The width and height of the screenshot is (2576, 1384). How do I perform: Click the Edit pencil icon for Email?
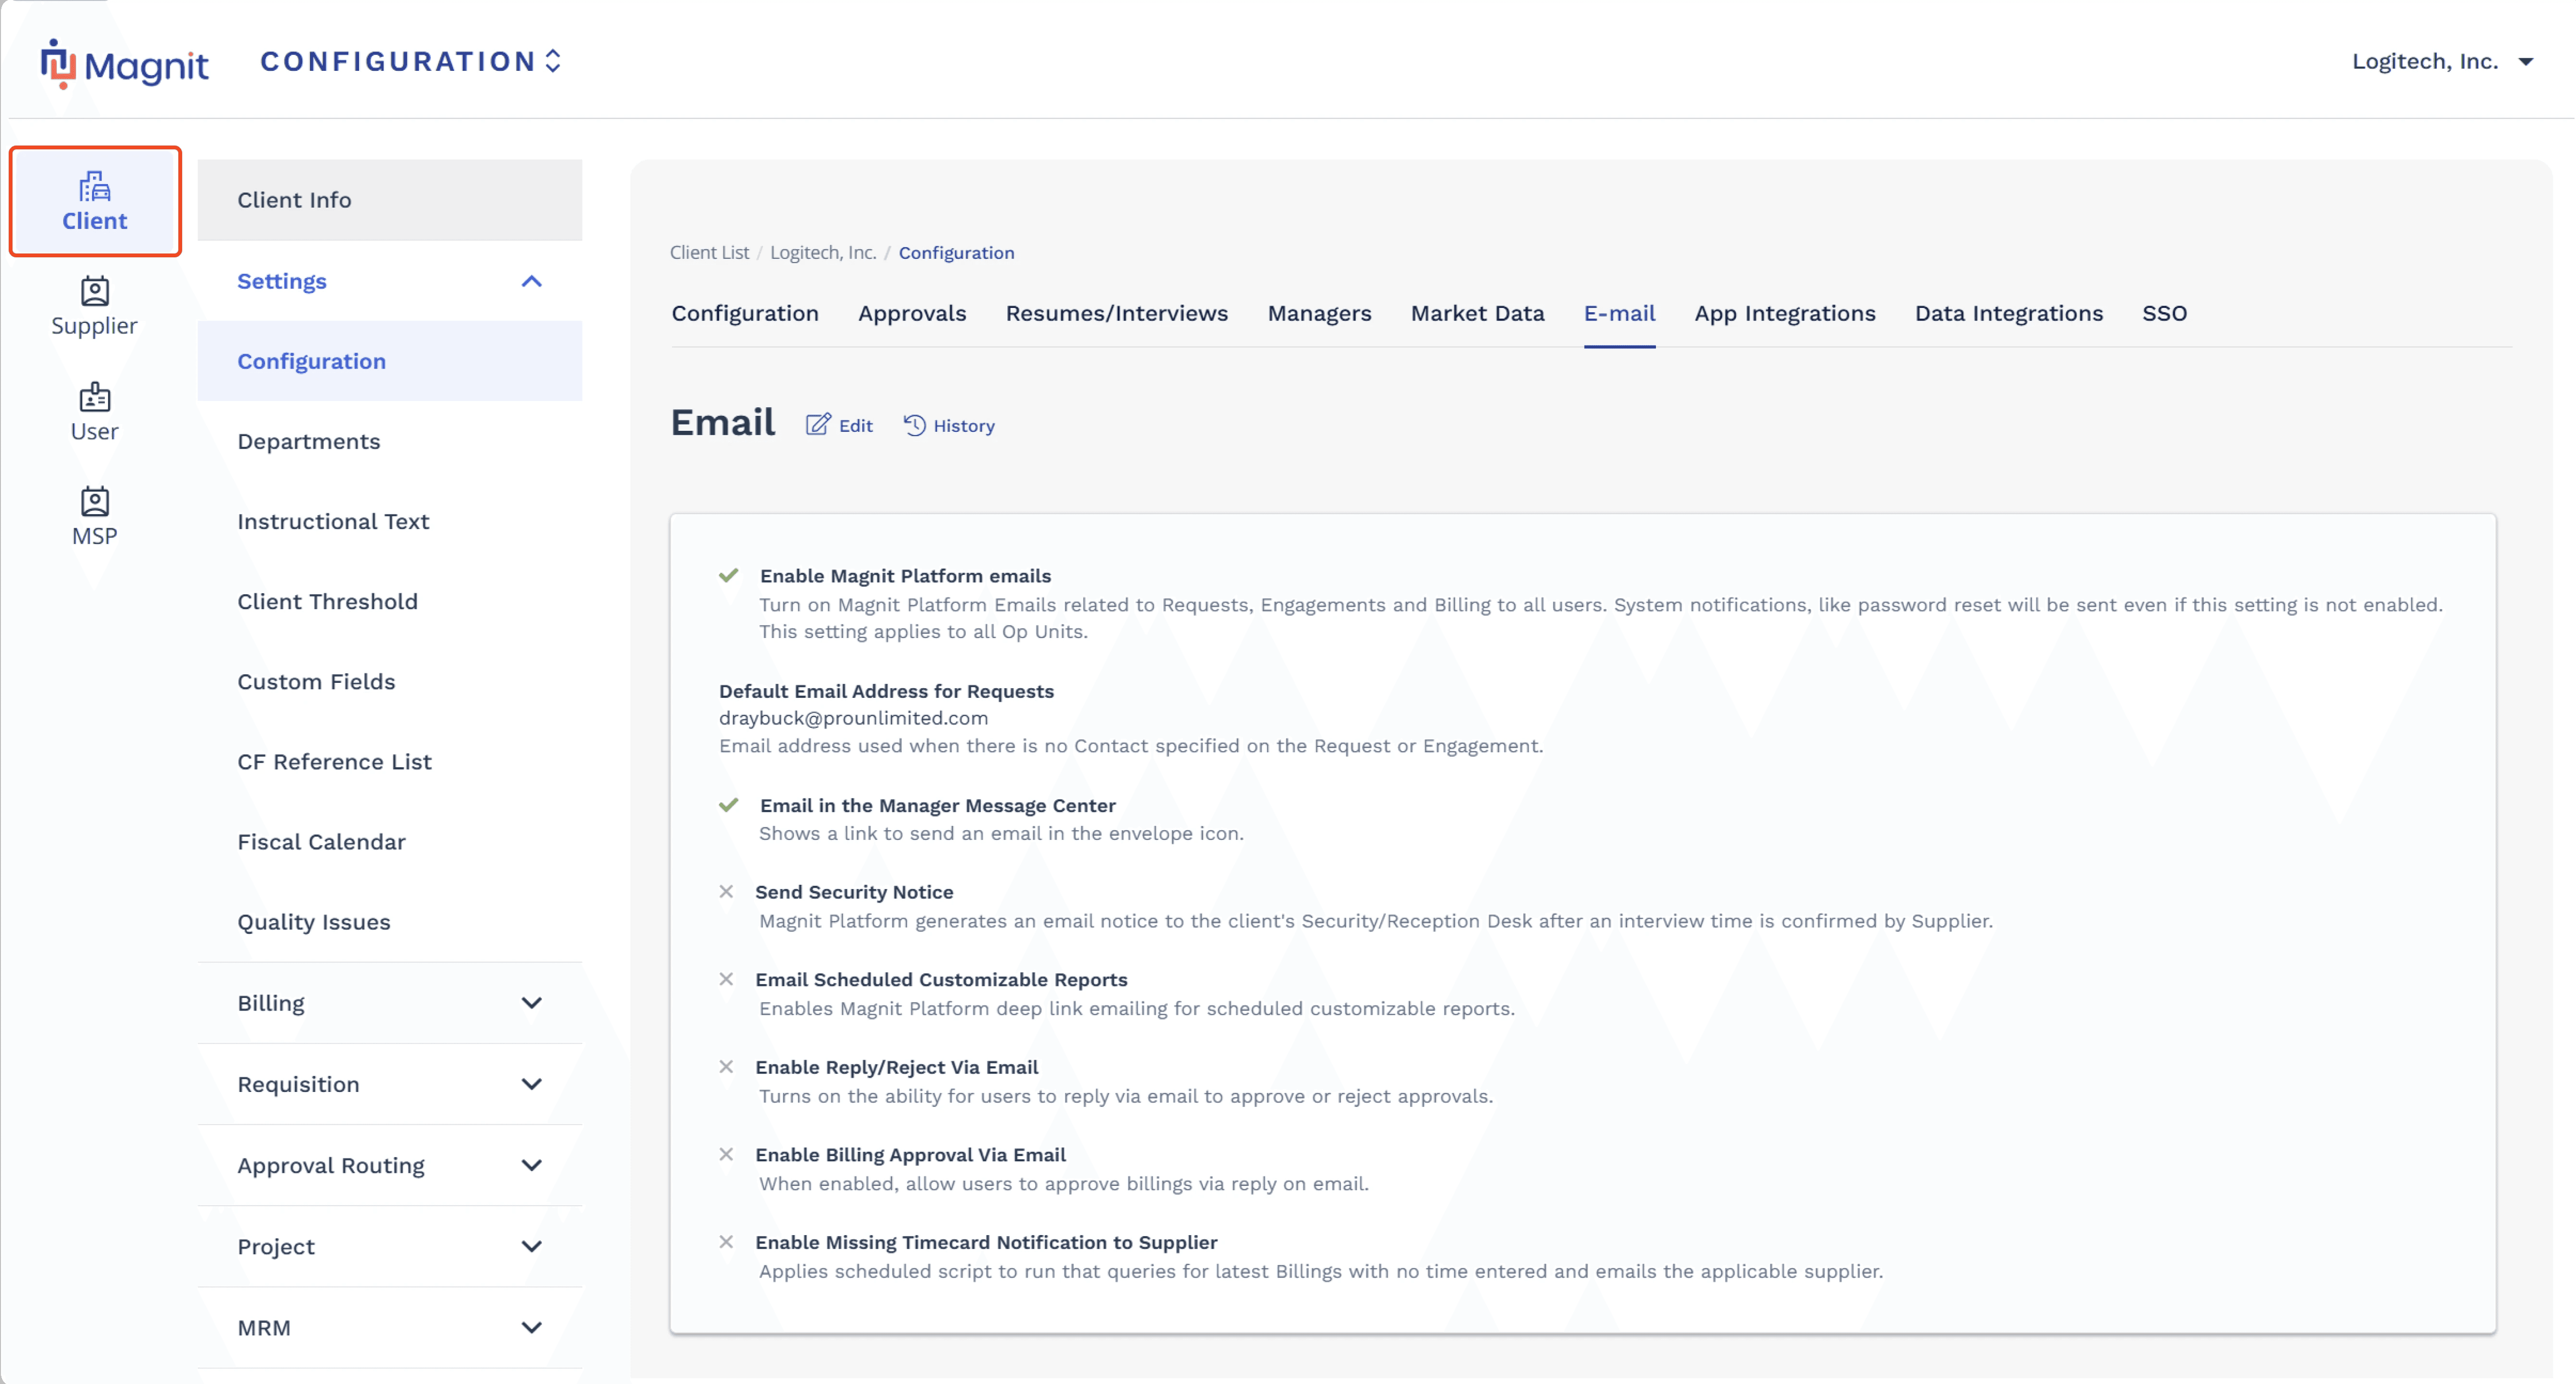click(x=818, y=425)
